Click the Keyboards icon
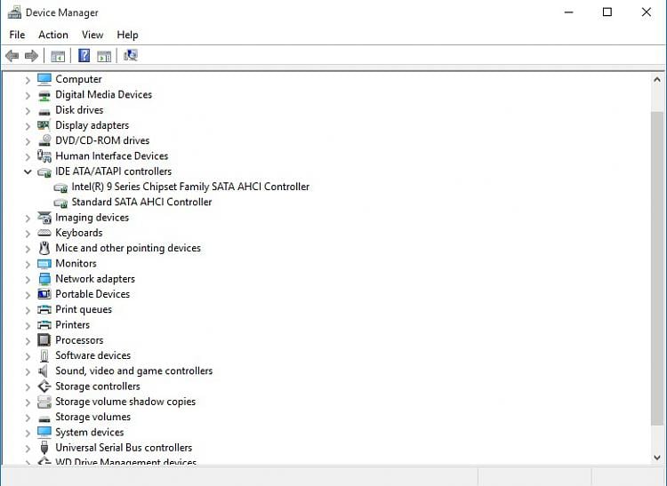 (x=44, y=233)
